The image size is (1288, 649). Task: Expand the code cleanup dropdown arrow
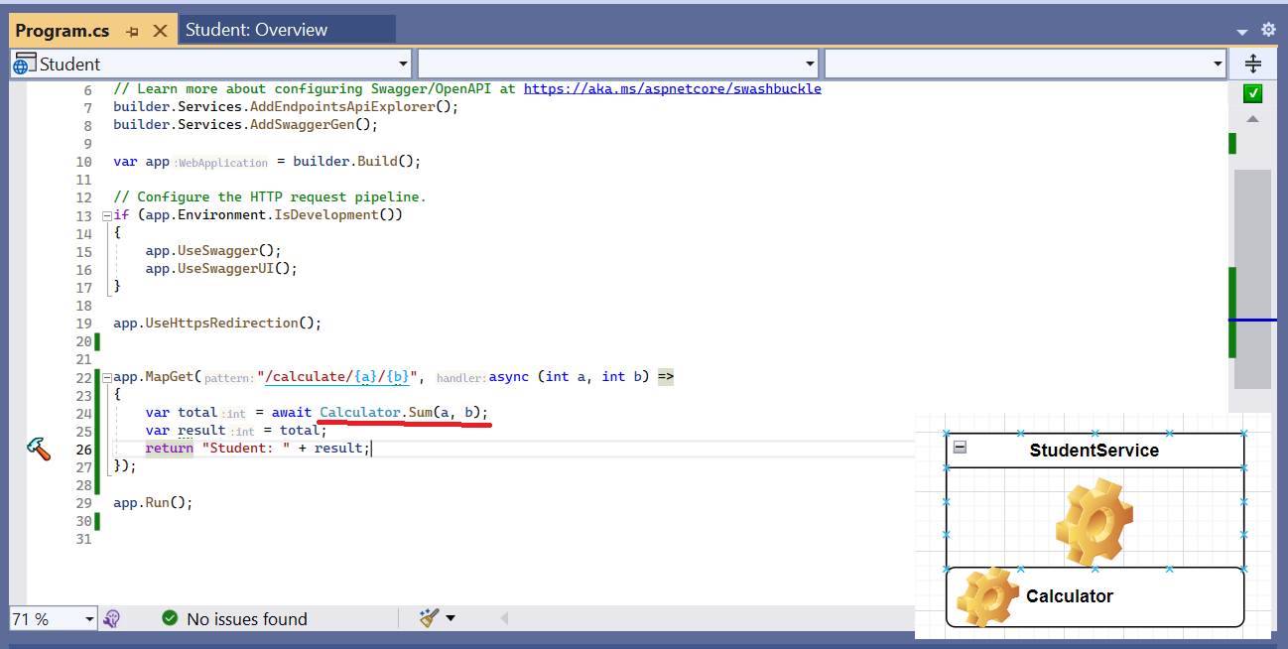[451, 618]
